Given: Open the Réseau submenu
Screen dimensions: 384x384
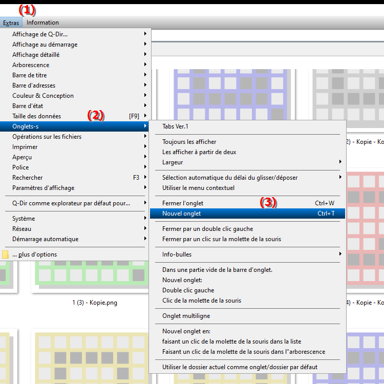Looking at the screenshot, I should click(x=75, y=229).
